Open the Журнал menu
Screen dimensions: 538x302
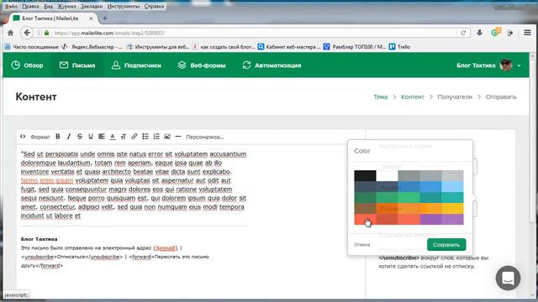pos(66,6)
